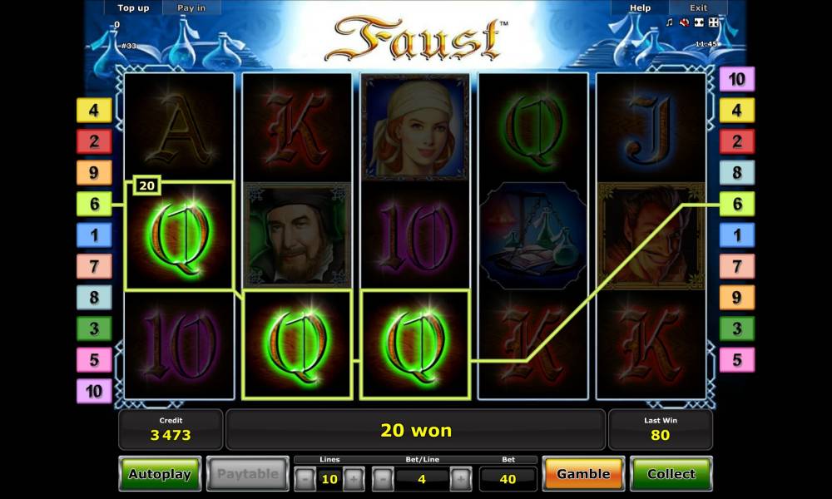This screenshot has width=832, height=499.
Task: Open the Help menu
Action: pos(640,8)
